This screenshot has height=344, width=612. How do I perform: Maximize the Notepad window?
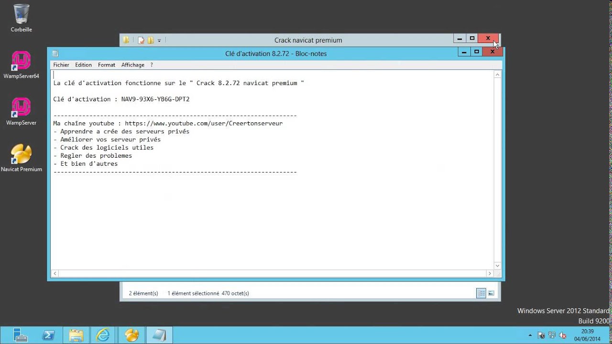(x=477, y=52)
